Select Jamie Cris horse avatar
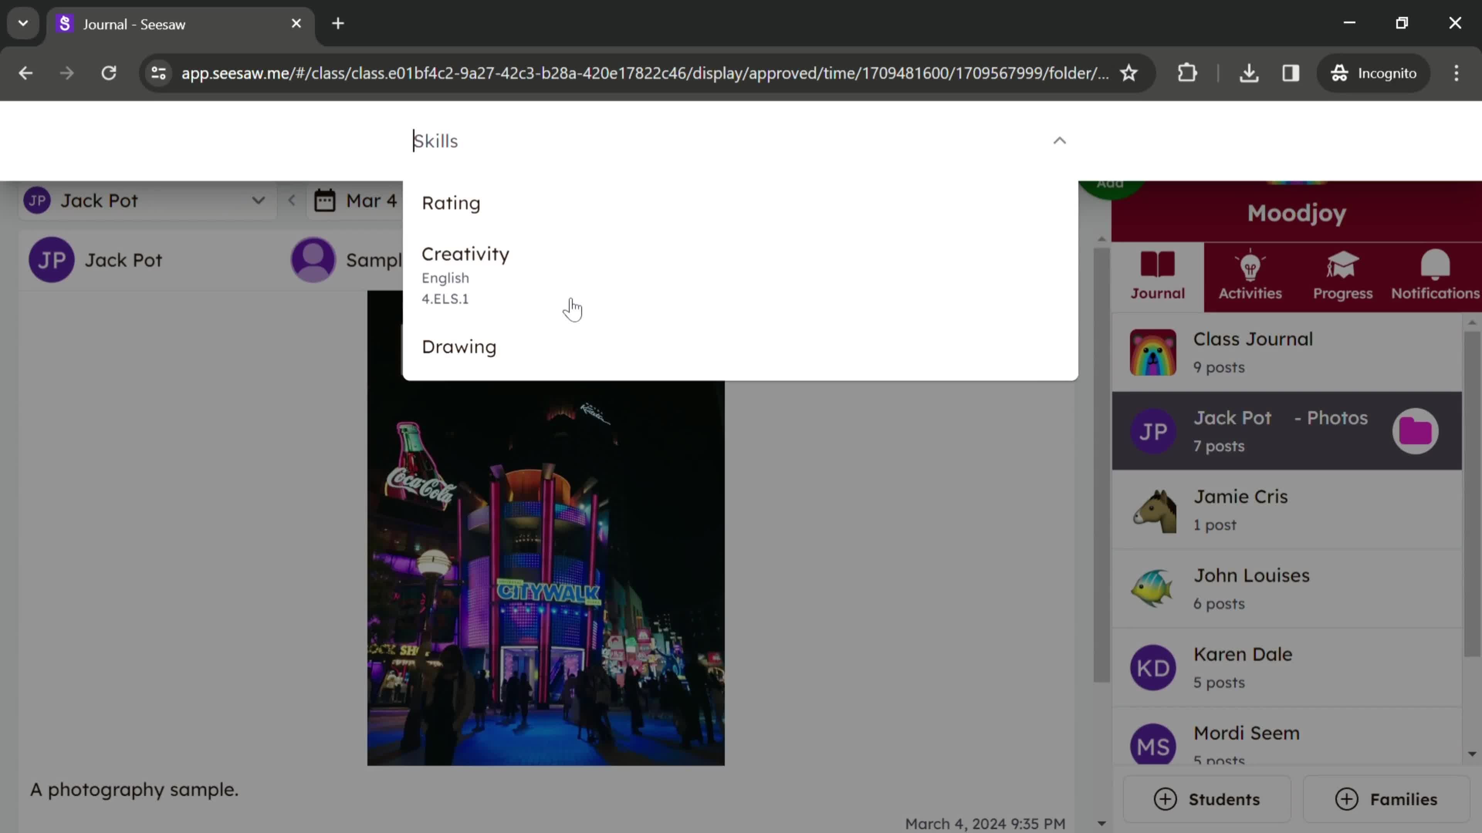 click(x=1153, y=511)
